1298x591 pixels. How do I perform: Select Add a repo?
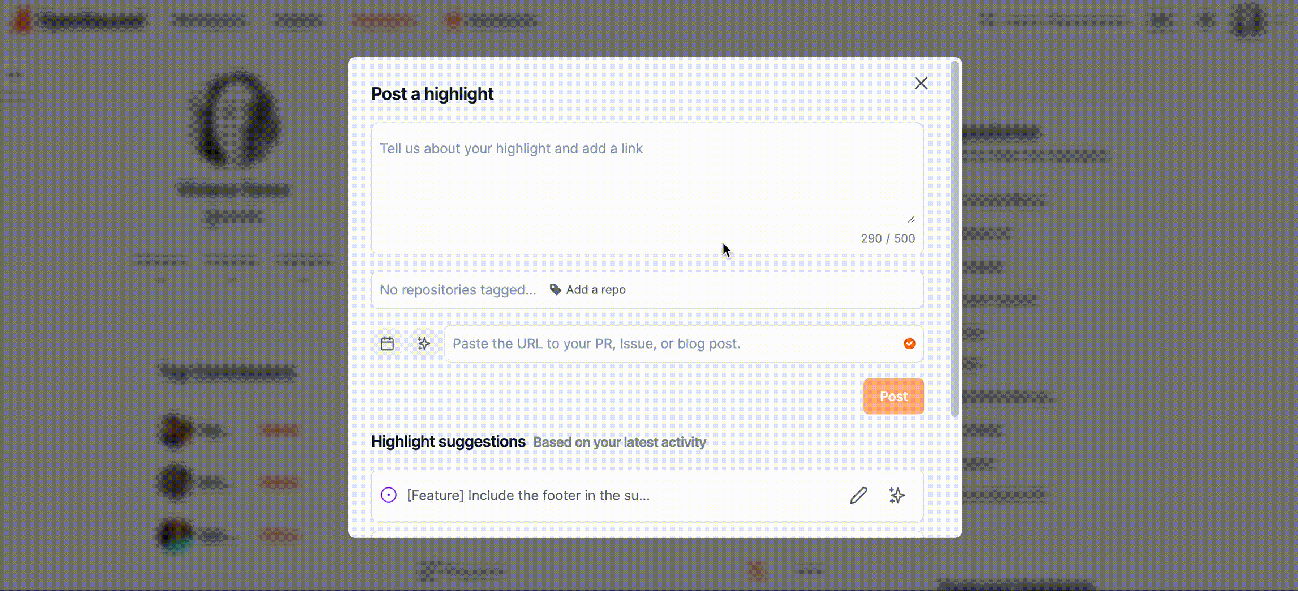click(x=595, y=289)
